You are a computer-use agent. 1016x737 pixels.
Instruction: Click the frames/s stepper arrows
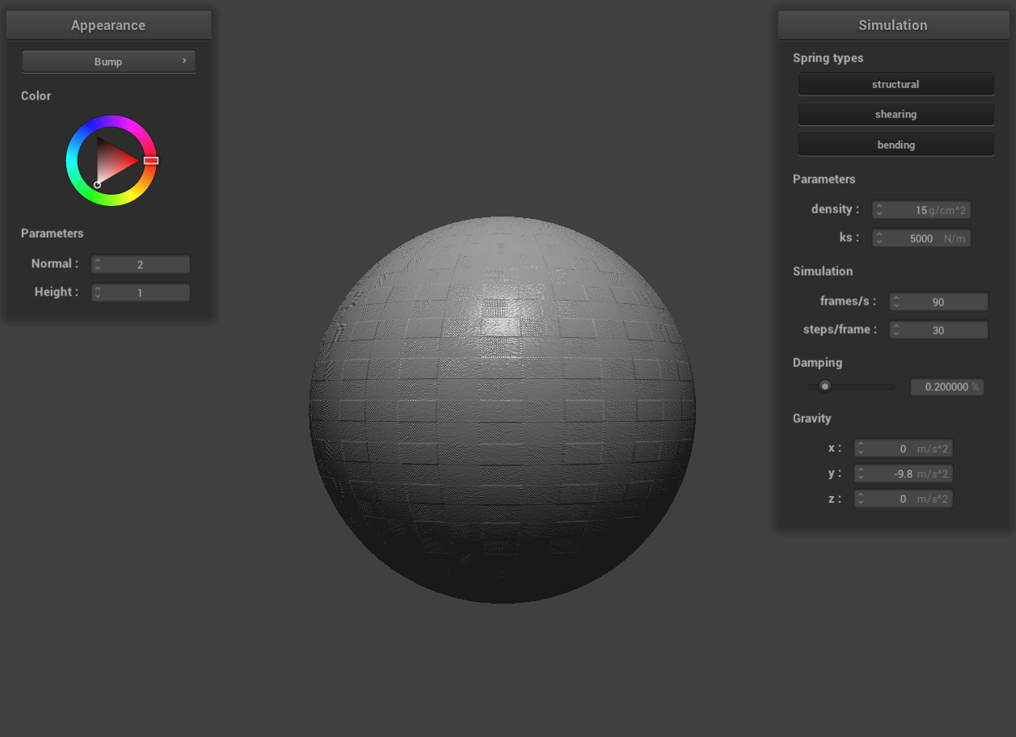point(896,301)
